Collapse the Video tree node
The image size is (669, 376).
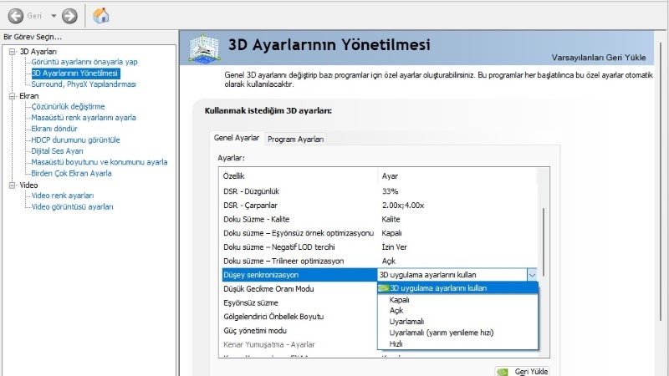click(x=12, y=185)
